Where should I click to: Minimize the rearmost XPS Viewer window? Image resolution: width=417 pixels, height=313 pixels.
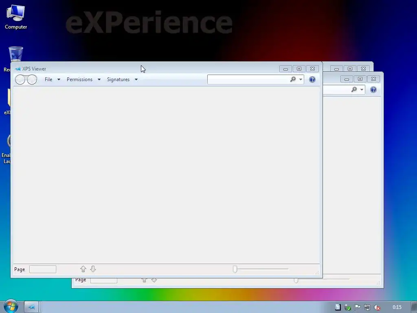click(336, 69)
